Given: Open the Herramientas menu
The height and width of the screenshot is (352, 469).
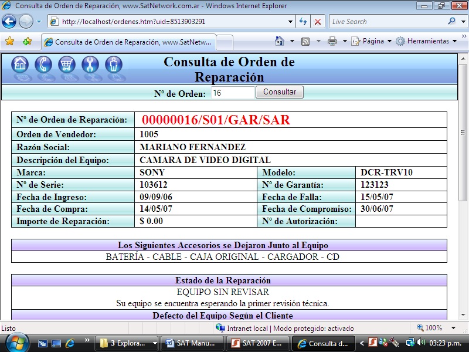Looking at the screenshot, I should pos(426,41).
